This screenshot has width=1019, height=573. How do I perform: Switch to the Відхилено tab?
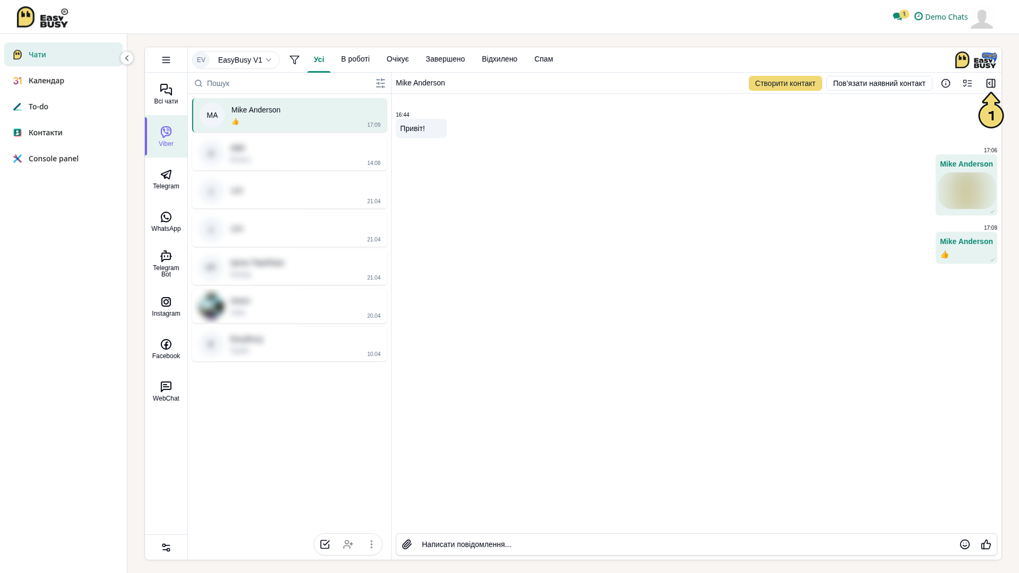[x=499, y=59]
